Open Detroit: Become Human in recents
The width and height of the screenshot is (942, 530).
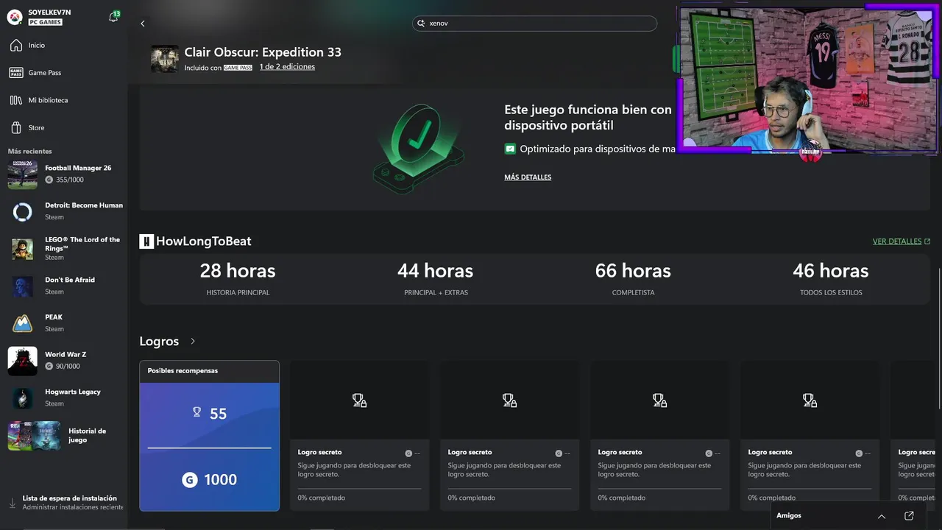[x=63, y=211]
